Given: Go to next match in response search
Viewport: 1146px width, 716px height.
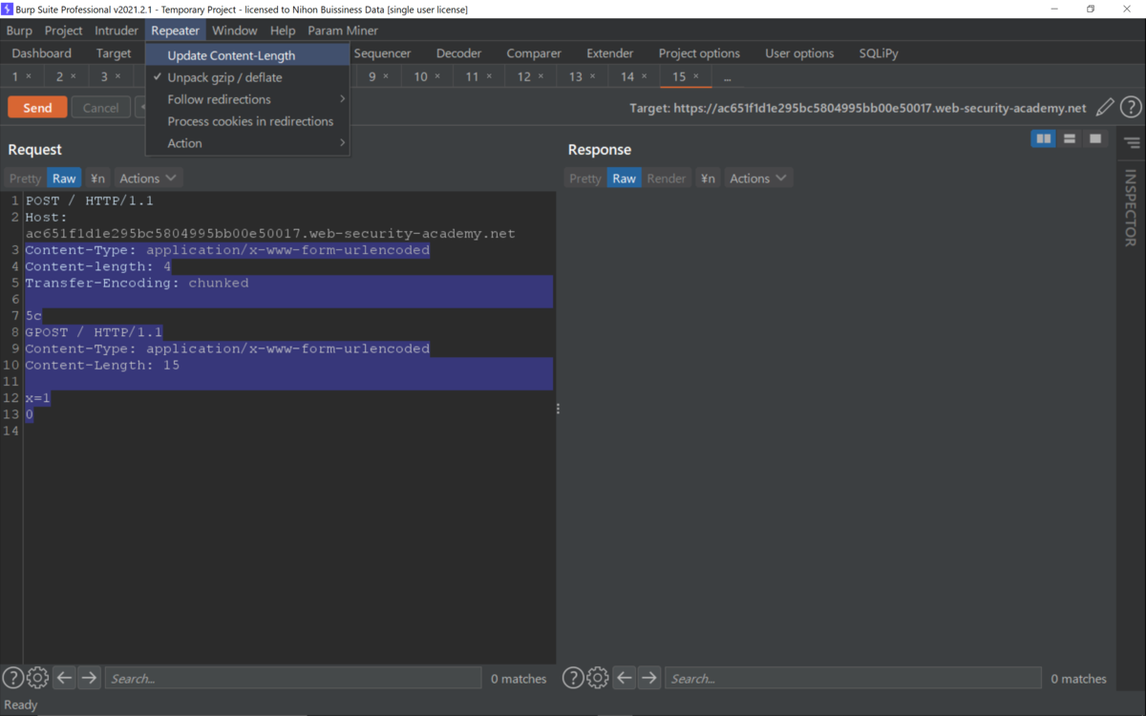Looking at the screenshot, I should tap(649, 678).
